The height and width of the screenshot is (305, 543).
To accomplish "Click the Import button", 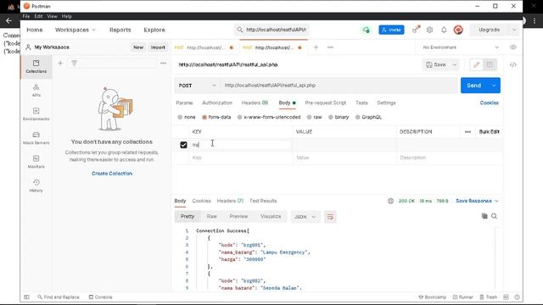I will click(158, 47).
